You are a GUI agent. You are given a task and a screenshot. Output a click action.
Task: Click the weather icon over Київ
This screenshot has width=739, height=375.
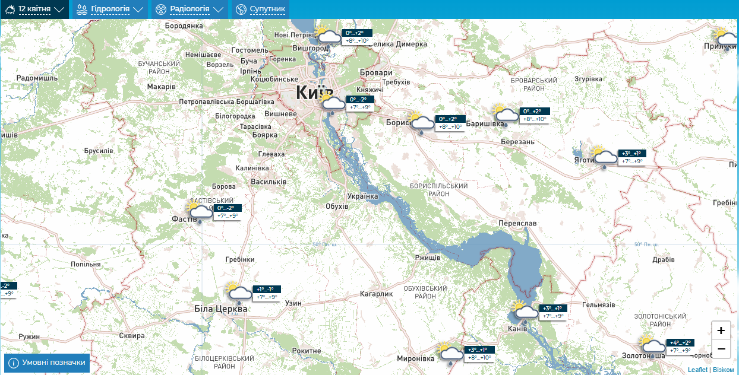pos(331,103)
